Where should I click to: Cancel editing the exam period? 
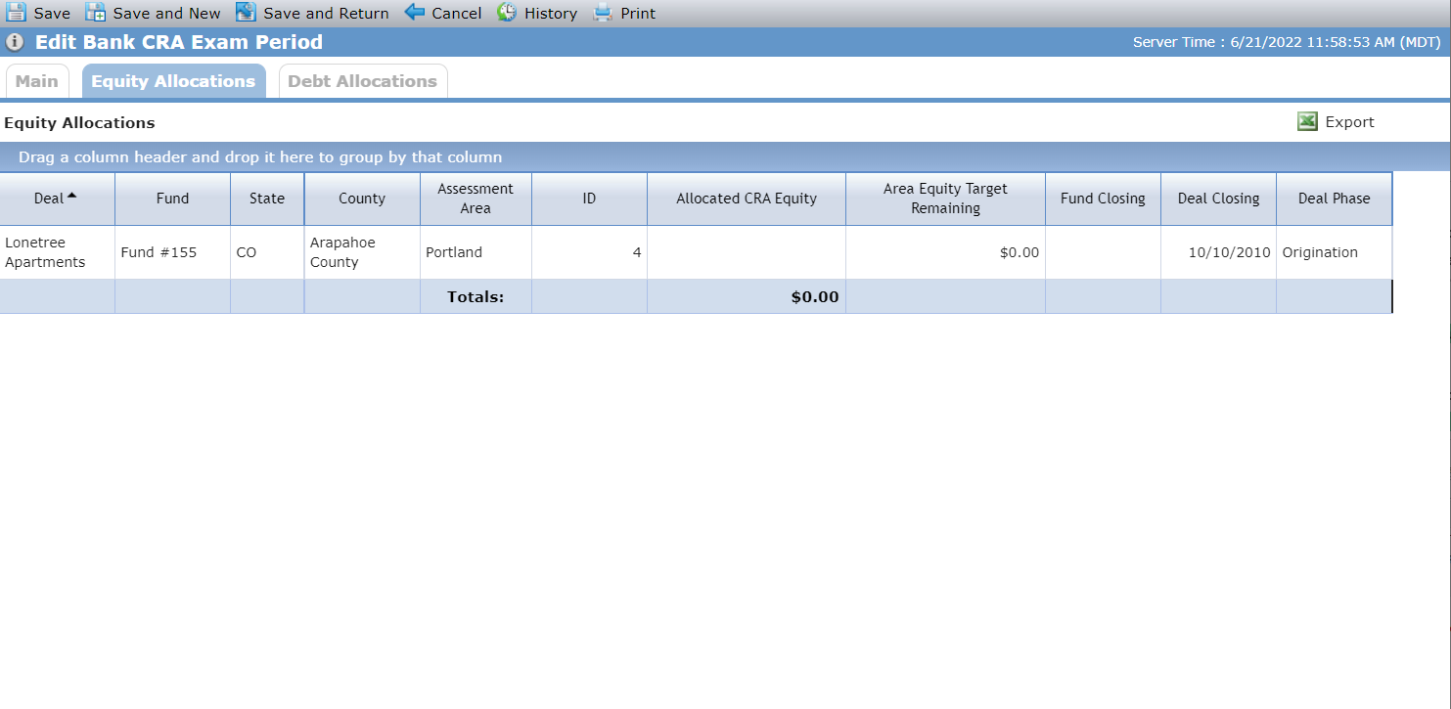click(457, 14)
